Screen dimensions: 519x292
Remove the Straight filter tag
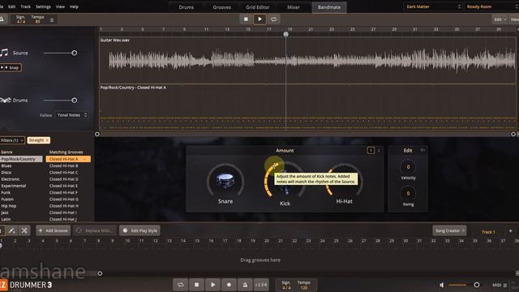point(47,140)
